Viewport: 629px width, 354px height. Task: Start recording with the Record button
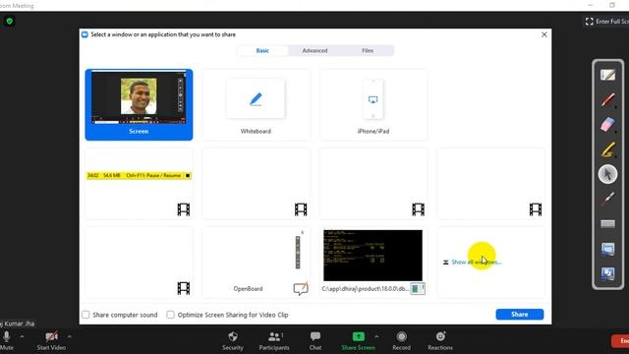click(x=401, y=341)
